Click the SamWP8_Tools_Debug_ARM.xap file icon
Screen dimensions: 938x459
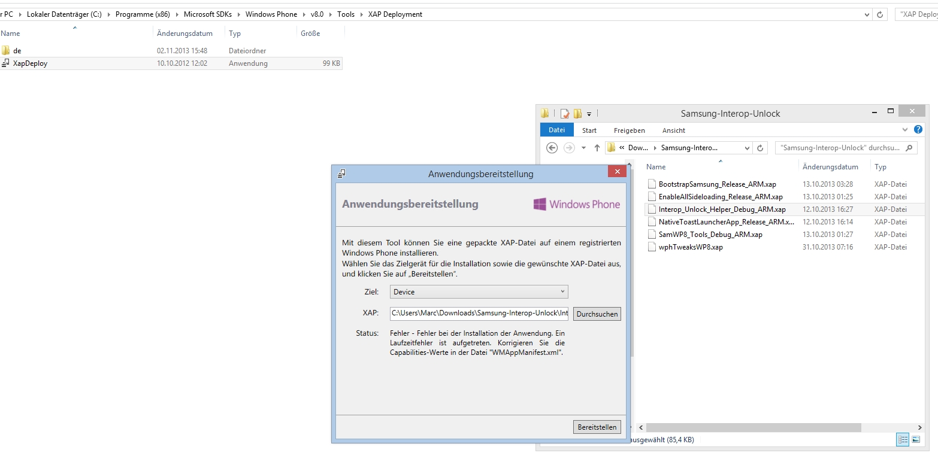click(x=652, y=235)
